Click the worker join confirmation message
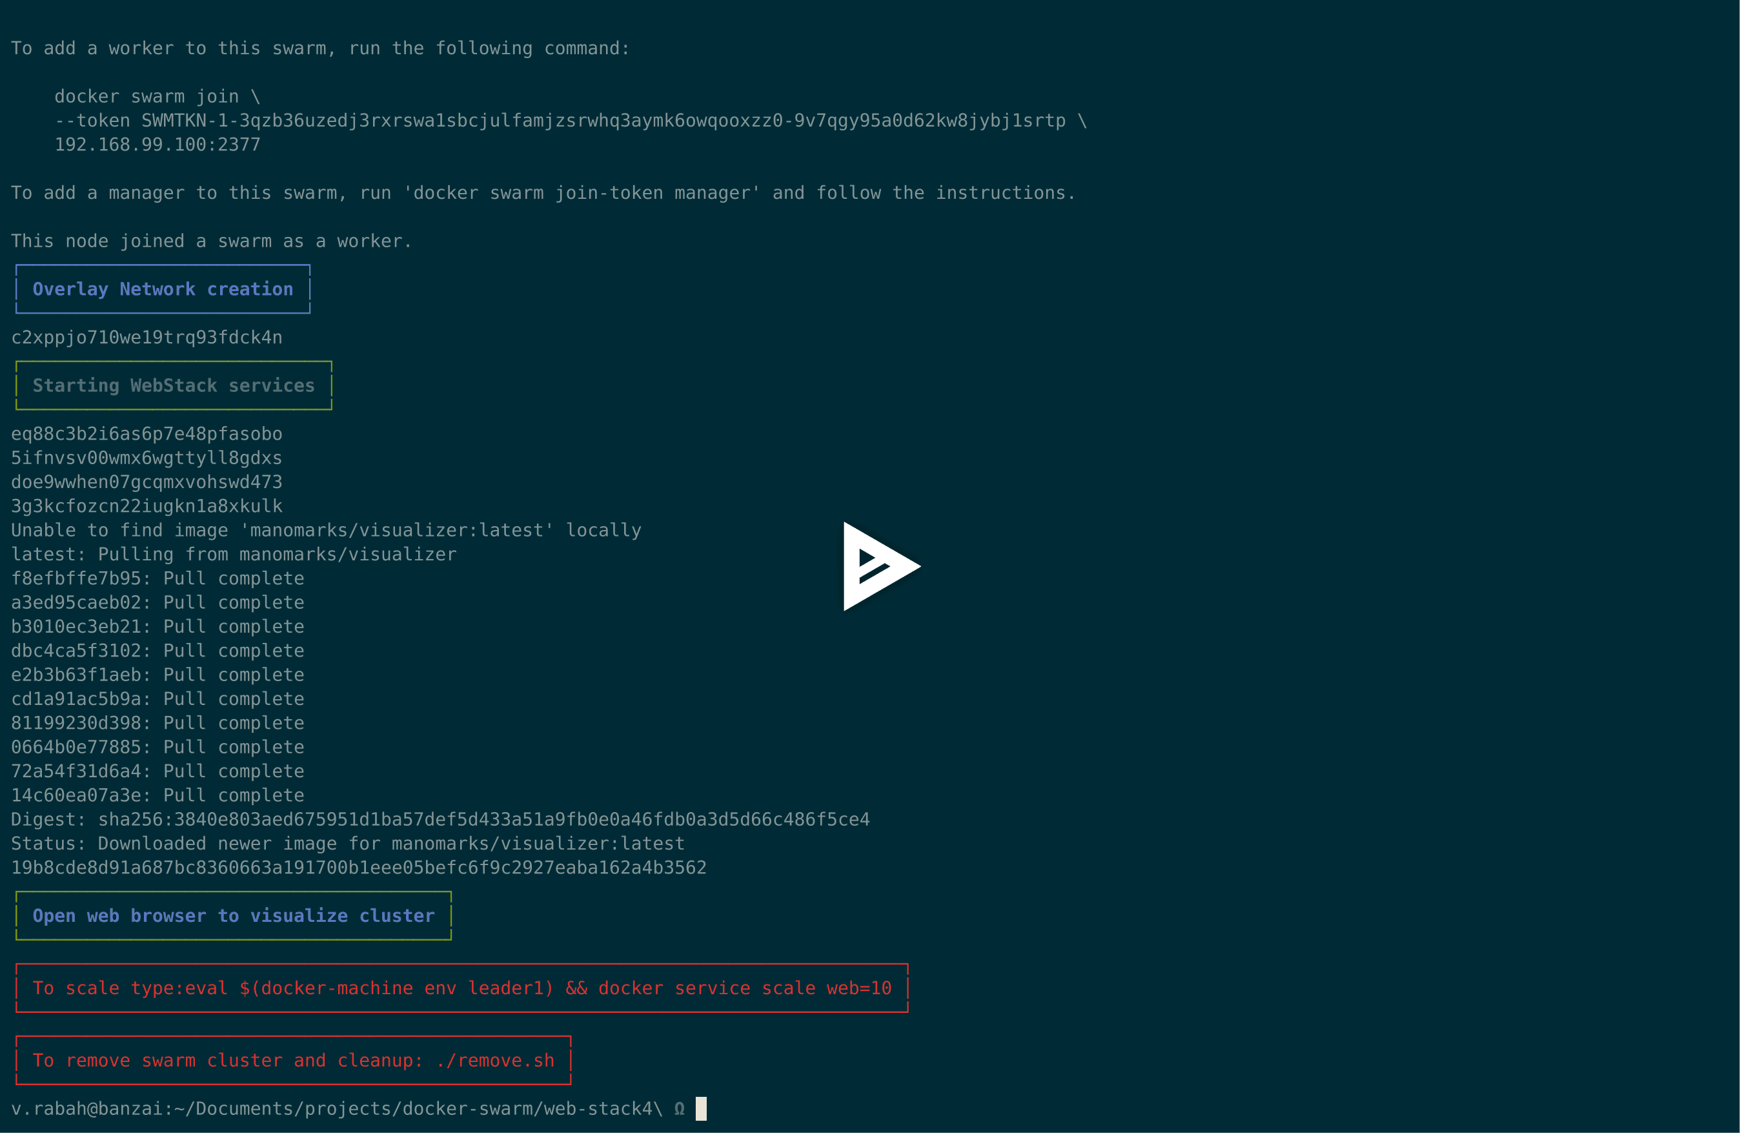This screenshot has height=1133, width=1740. 210,240
